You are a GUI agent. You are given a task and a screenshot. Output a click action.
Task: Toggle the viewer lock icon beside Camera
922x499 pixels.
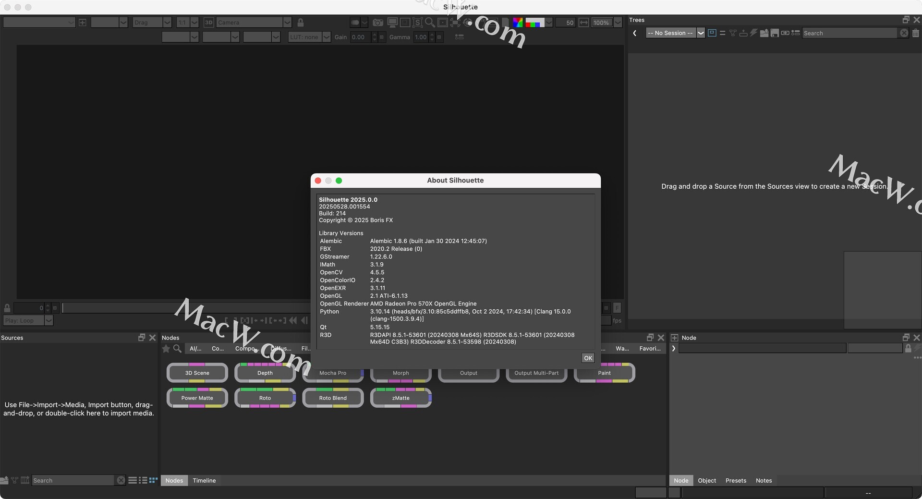pyautogui.click(x=301, y=23)
